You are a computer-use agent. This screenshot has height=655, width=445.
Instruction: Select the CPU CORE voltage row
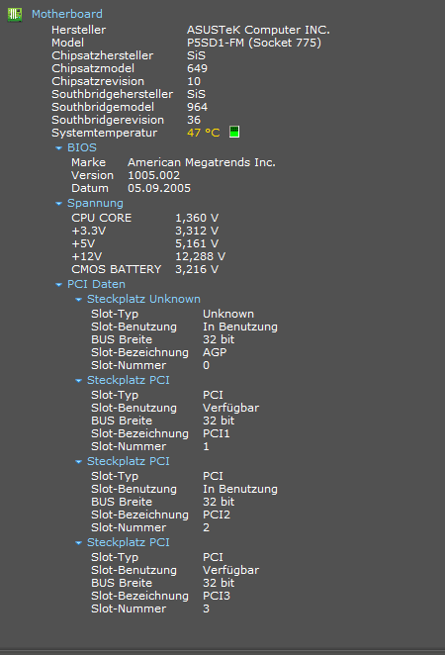pyautogui.click(x=144, y=218)
